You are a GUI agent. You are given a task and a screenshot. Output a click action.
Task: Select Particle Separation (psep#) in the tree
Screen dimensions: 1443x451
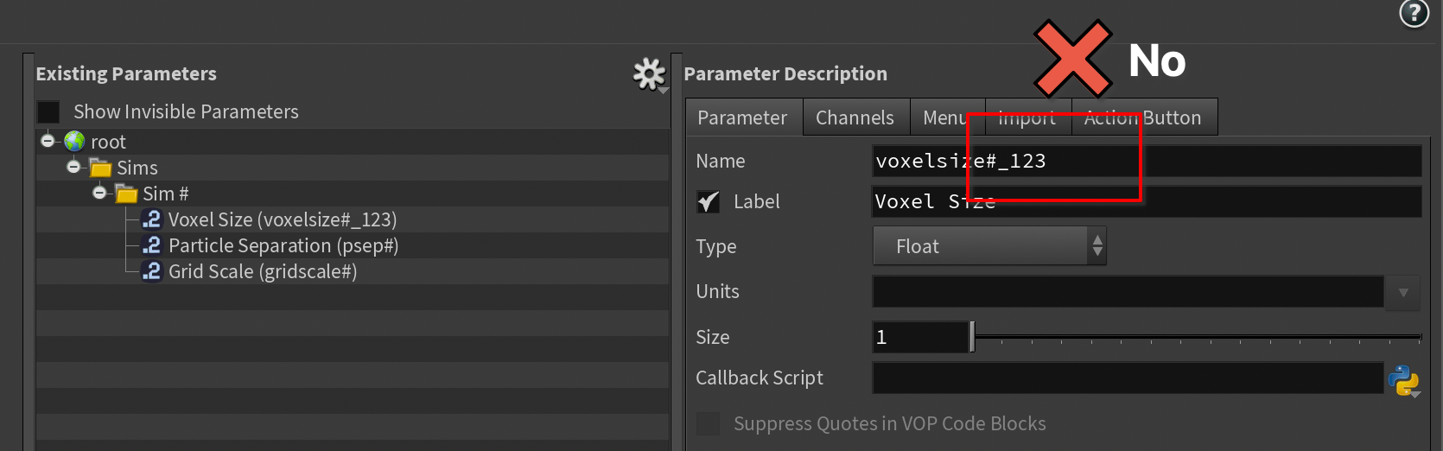coord(283,245)
